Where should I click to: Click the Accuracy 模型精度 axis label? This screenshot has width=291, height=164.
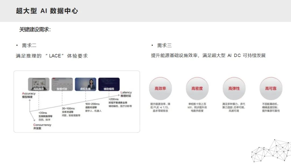(x=29, y=95)
